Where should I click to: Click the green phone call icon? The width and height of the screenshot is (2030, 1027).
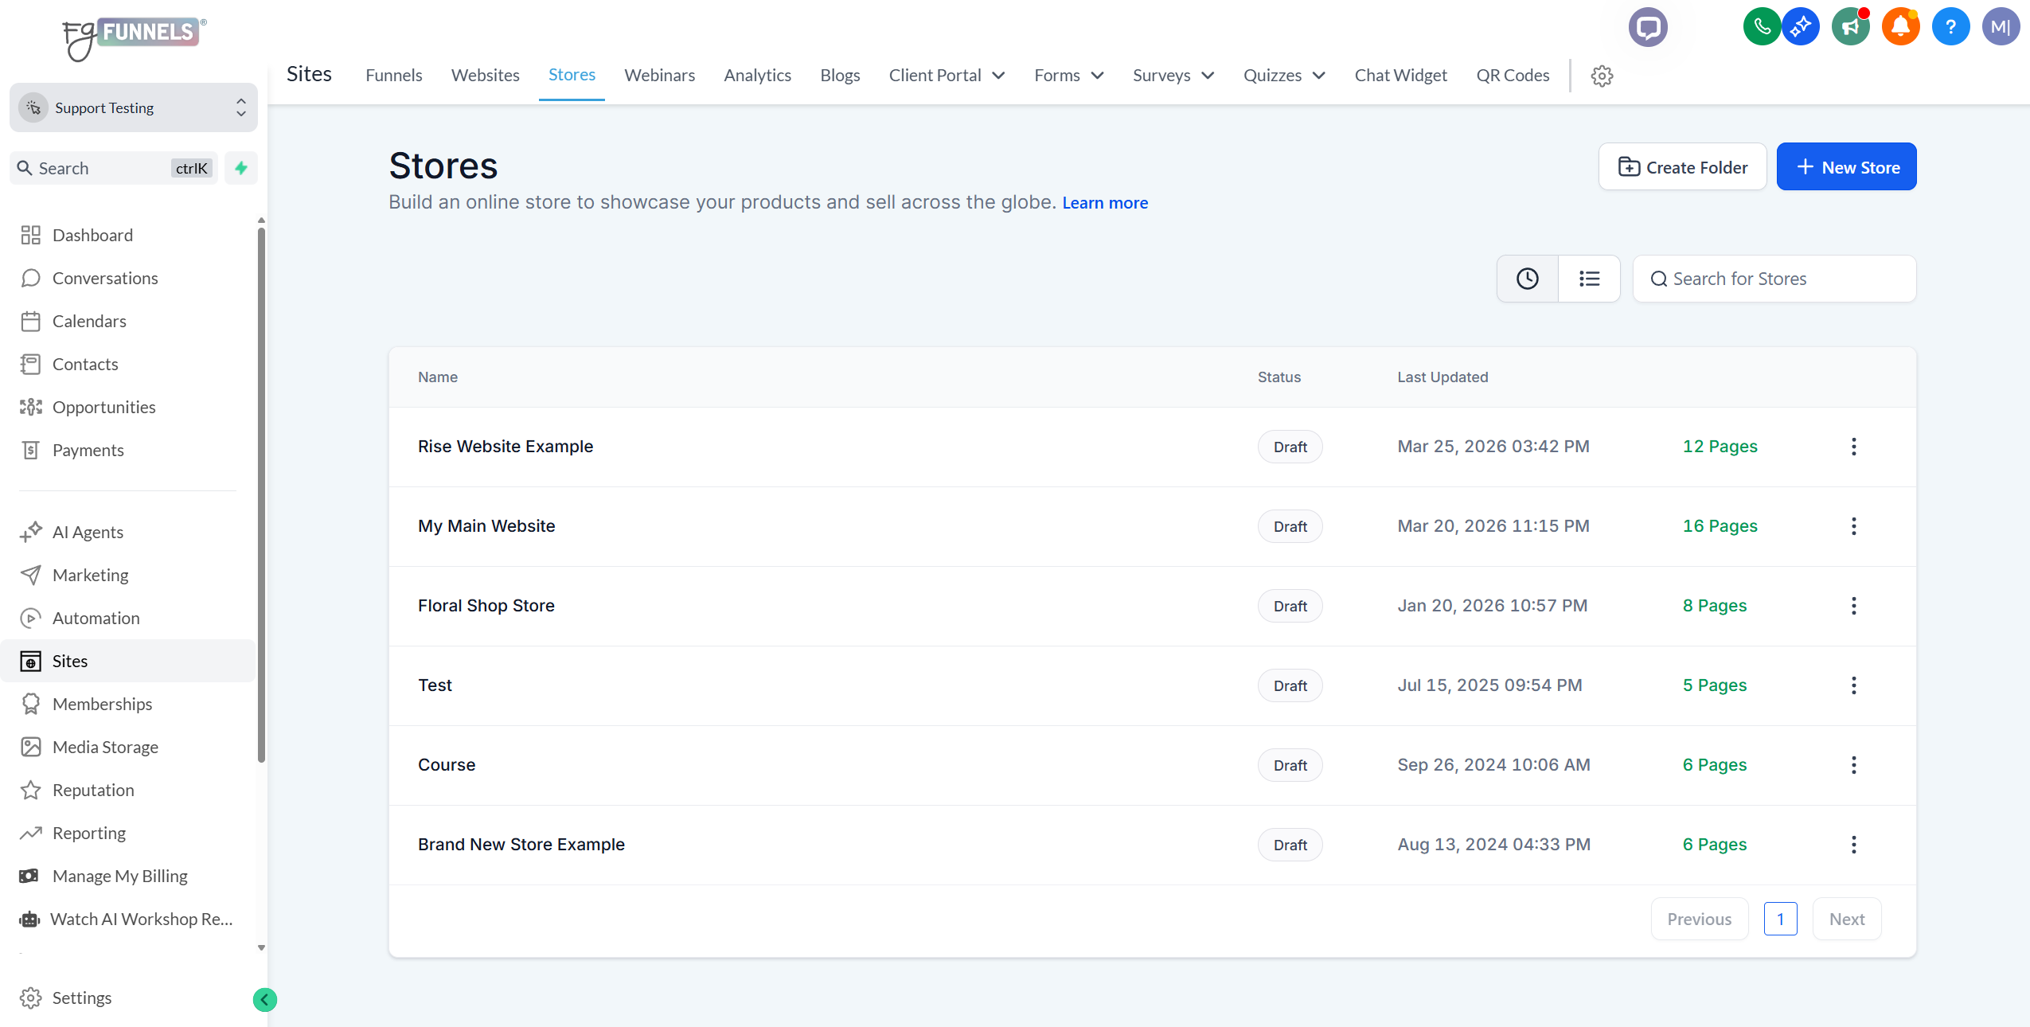click(x=1761, y=28)
